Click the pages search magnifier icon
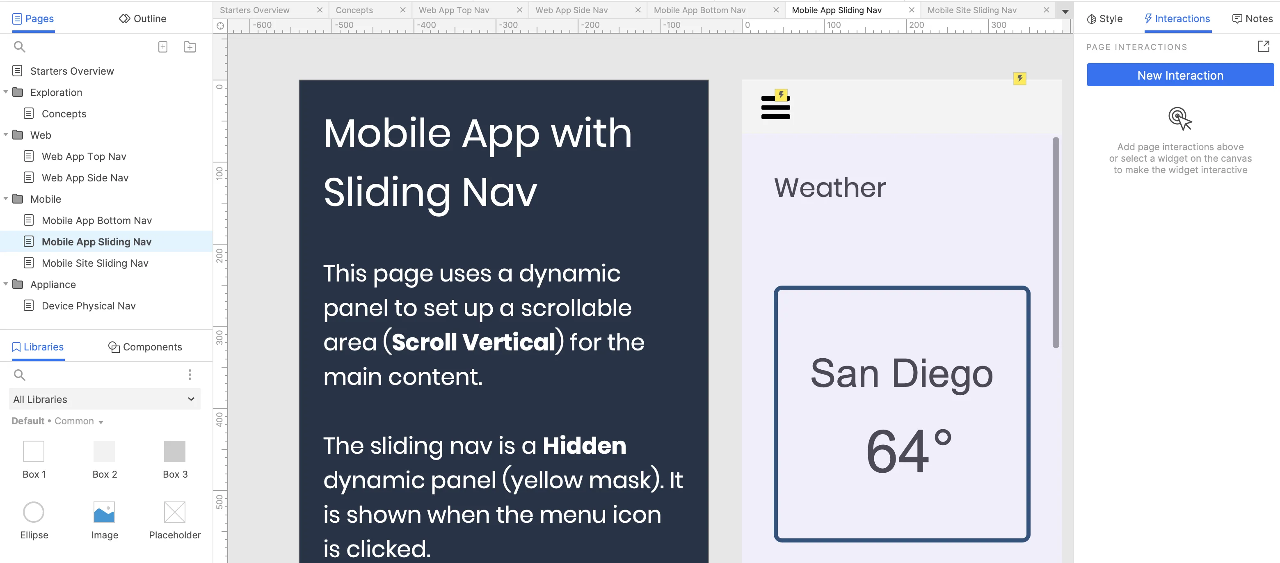Viewport: 1280px width, 563px height. [x=19, y=47]
